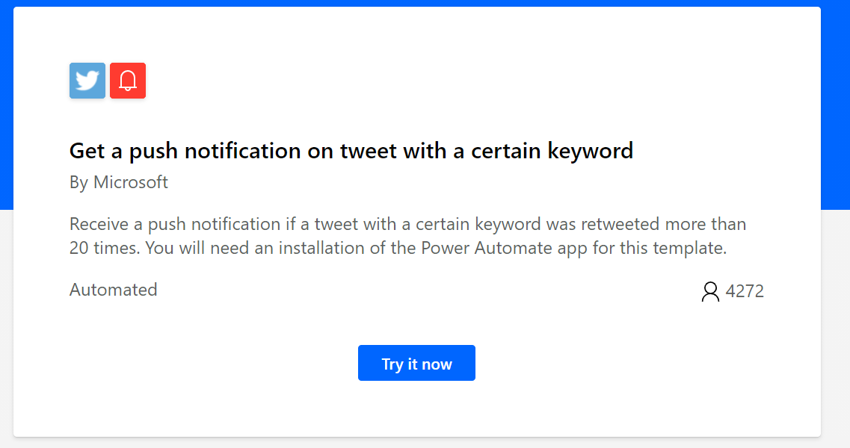Image resolution: width=850 pixels, height=448 pixels.
Task: Click the Automated flow type label
Action: pos(114,290)
